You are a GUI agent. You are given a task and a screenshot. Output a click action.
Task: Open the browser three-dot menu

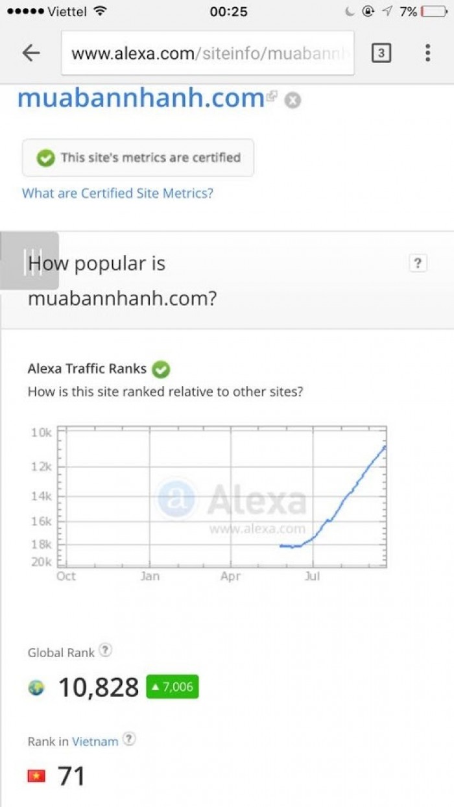click(x=427, y=53)
